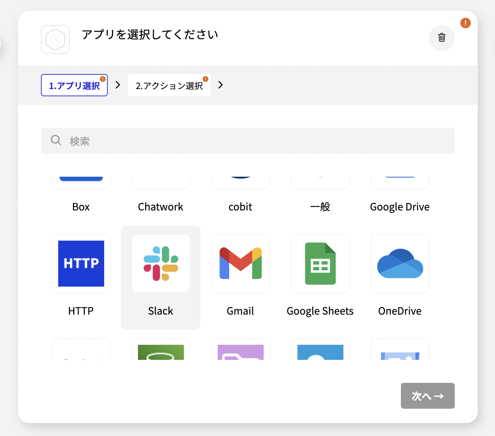The height and width of the screenshot is (436, 495).
Task: Pick the Gmail app icon
Action: pos(241,263)
